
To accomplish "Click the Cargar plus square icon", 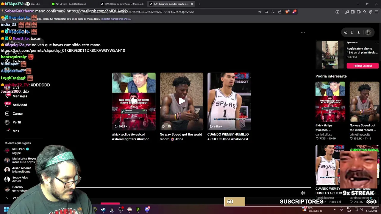I will pyautogui.click(x=7, y=114).
